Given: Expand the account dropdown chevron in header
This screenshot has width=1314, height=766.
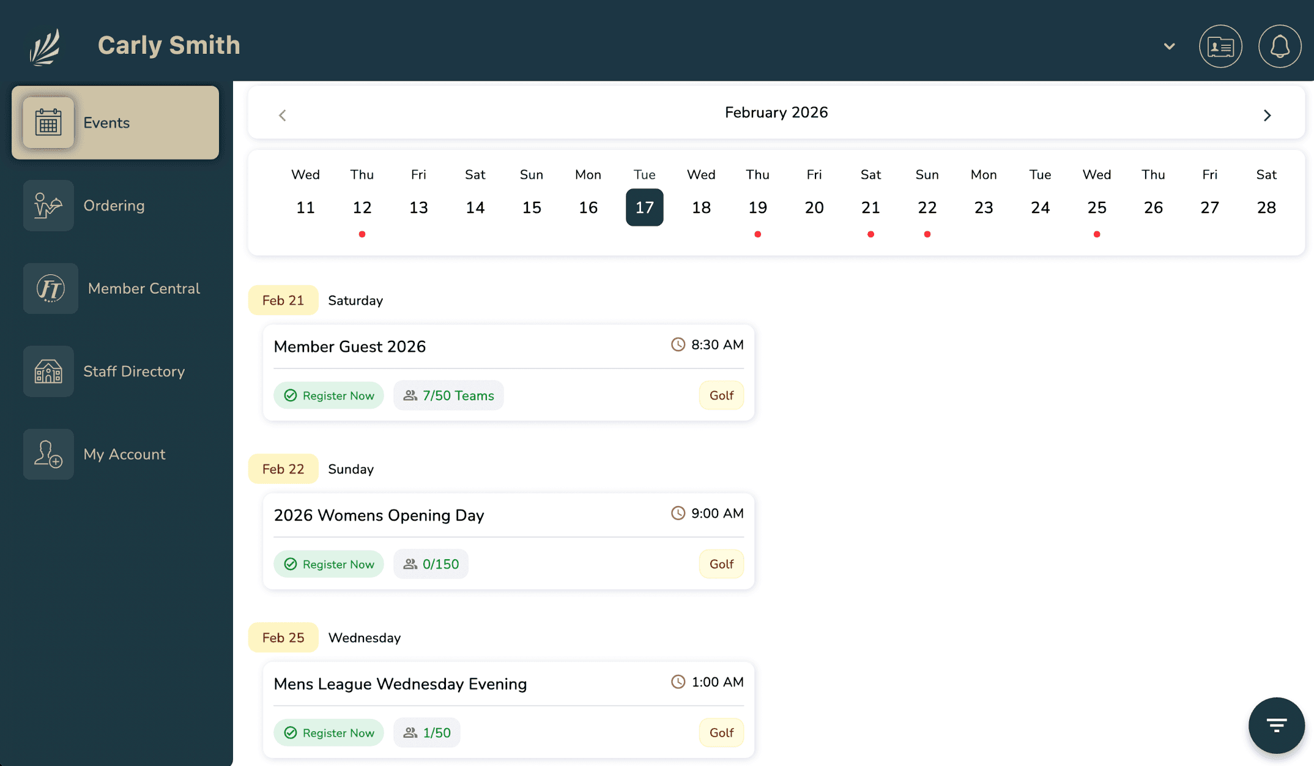Looking at the screenshot, I should tap(1169, 46).
